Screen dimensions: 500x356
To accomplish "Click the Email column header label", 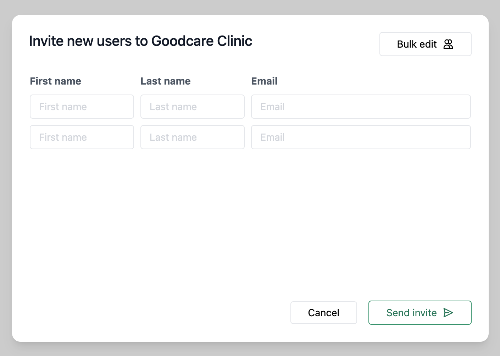I will (264, 81).
